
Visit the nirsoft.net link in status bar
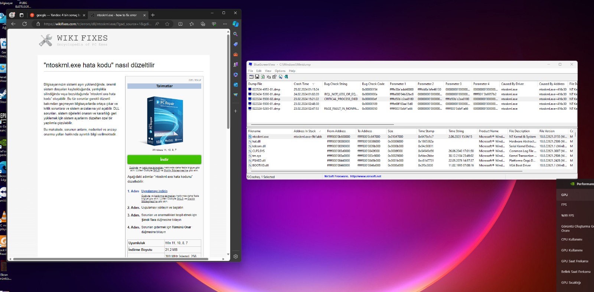pos(365,176)
